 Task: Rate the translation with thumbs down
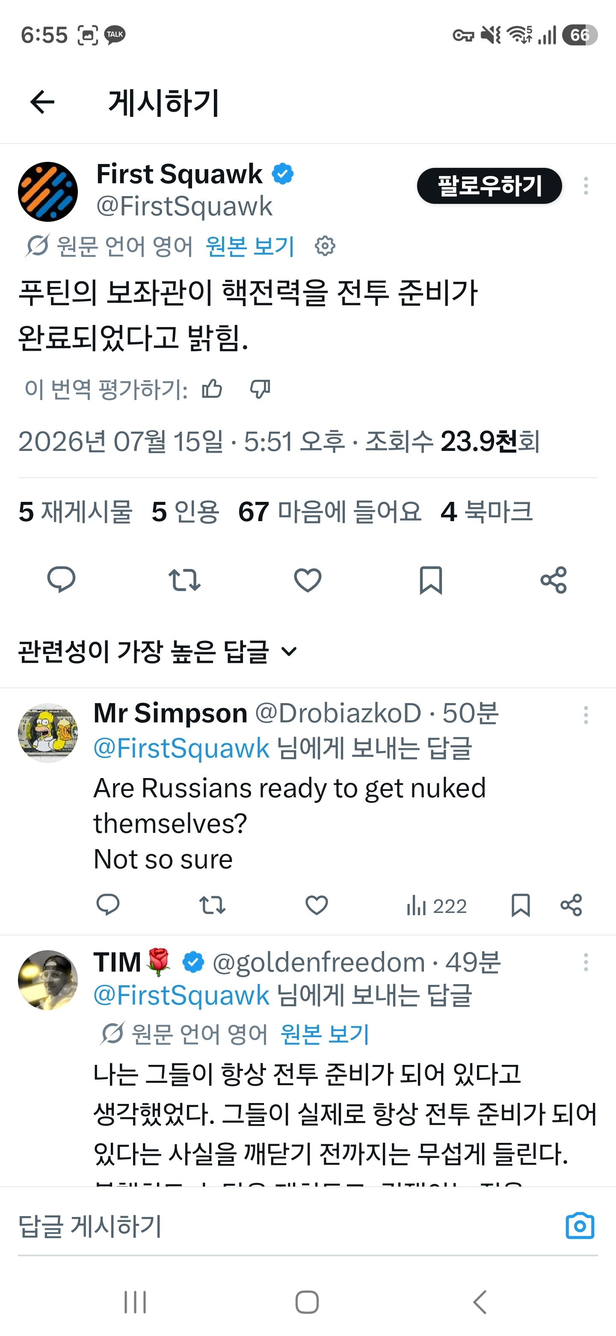click(x=260, y=388)
